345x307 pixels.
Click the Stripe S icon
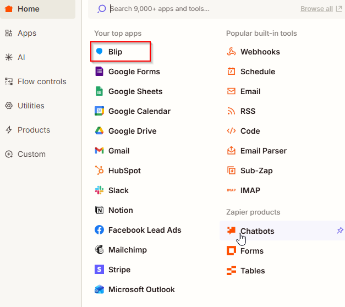(x=99, y=270)
